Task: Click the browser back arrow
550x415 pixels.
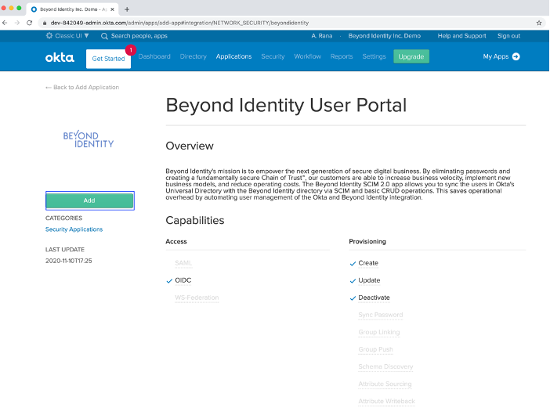Action: coord(6,23)
